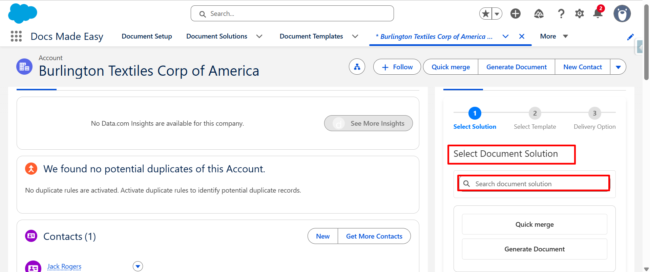Screen dimensions: 650x272
Task: Choose the Generate Document solution
Action: click(534, 249)
